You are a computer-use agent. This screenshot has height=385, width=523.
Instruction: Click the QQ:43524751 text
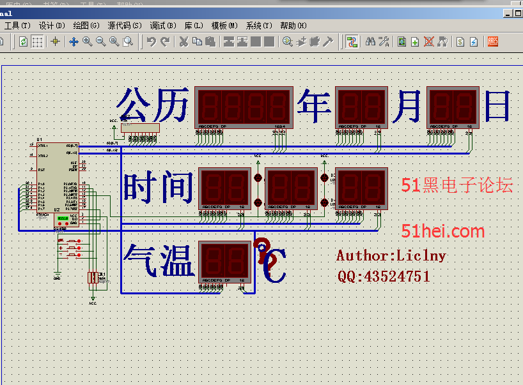coord(384,276)
